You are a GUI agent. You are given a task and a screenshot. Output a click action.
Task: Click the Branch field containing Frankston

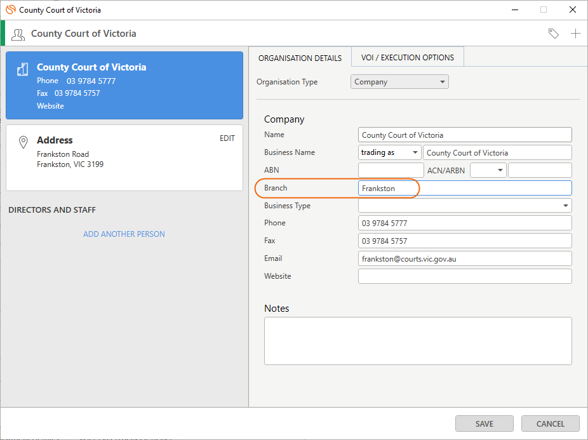(x=465, y=188)
